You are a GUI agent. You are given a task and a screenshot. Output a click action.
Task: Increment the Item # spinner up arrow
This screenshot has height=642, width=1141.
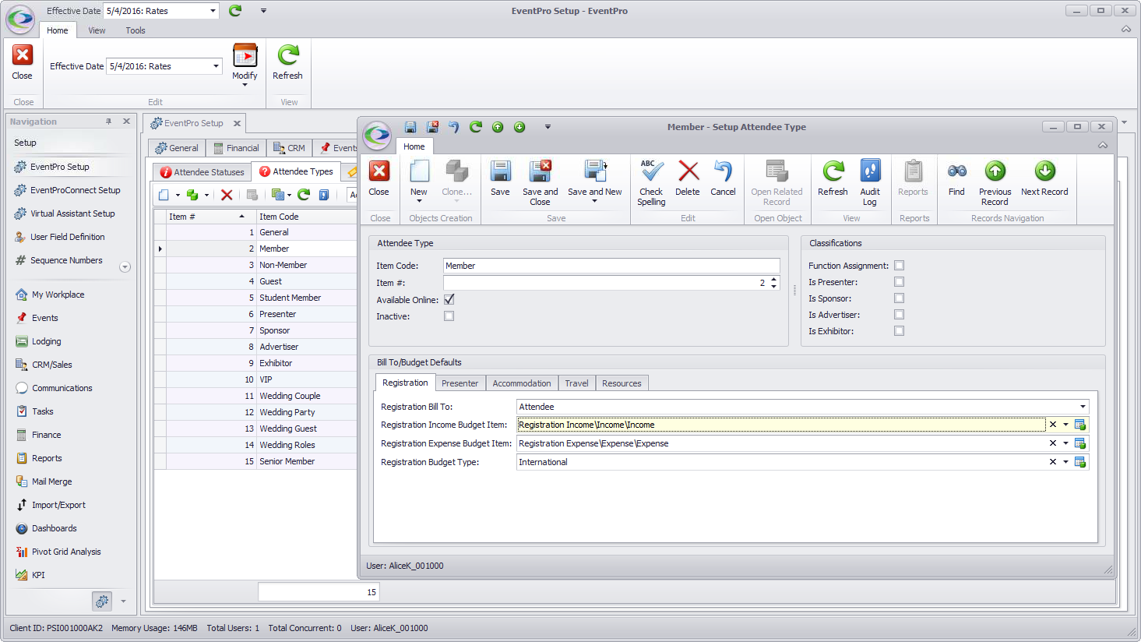point(773,279)
